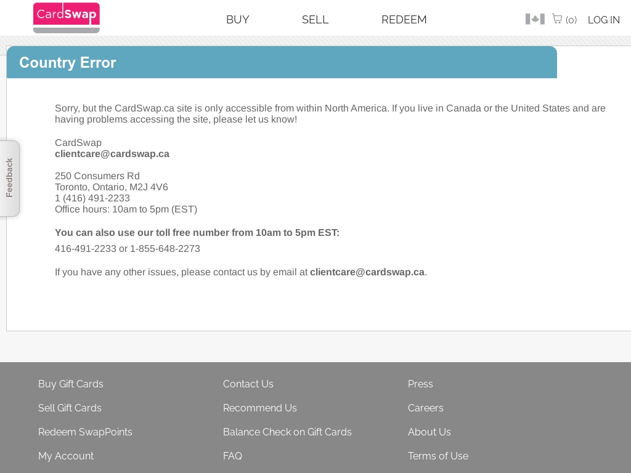Open the shopping cart icon
Viewport: 631px width, 473px height.
[557, 19]
